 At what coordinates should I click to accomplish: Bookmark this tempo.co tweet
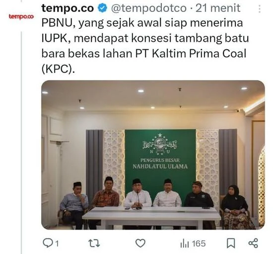(x=231, y=243)
